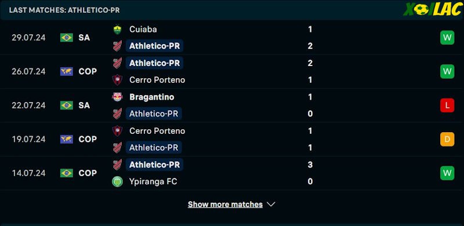Click world flag icon for 26.07.24 match
The width and height of the screenshot is (464, 226).
tap(67, 71)
